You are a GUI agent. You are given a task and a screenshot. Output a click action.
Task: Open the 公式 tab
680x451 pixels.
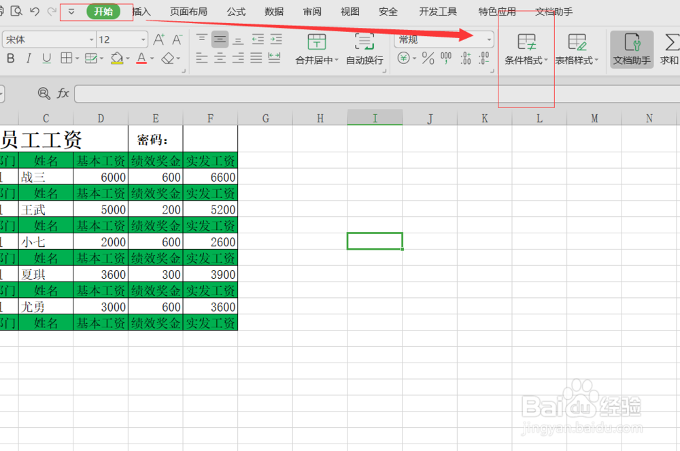point(236,12)
